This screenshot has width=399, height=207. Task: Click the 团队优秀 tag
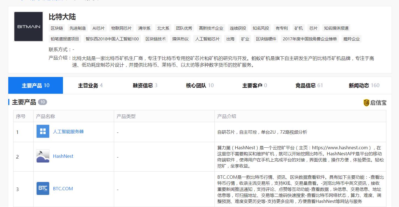coord(184,28)
